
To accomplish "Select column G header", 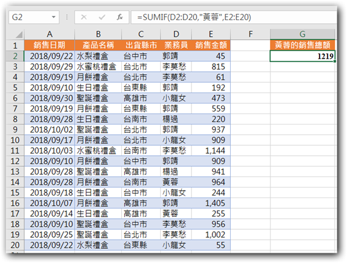I will point(302,34).
